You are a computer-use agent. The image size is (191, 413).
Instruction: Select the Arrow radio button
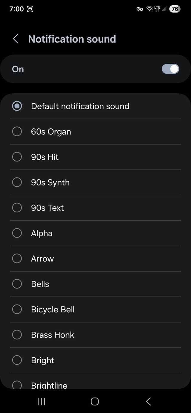17,258
